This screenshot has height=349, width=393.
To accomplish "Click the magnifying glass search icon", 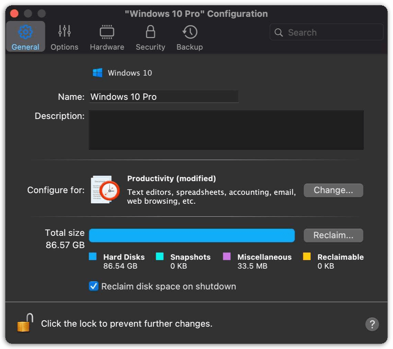I will pyautogui.click(x=279, y=32).
